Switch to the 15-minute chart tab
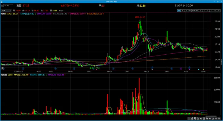Viewport: 223px width, 121px height. [212, 11]
